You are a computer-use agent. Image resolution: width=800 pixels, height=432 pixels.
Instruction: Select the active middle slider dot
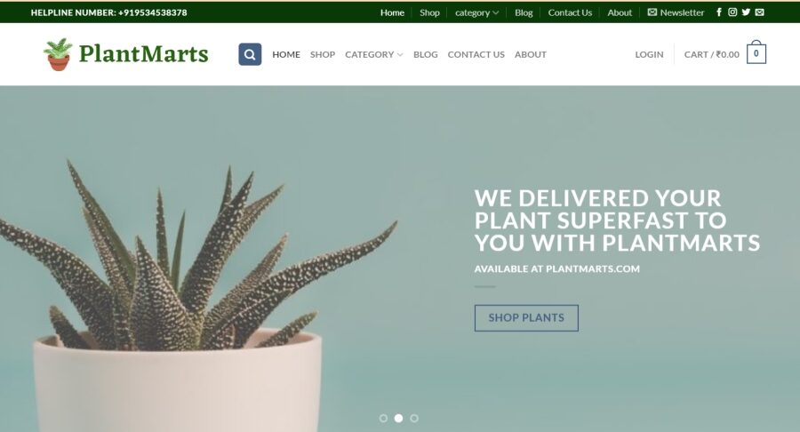click(398, 419)
